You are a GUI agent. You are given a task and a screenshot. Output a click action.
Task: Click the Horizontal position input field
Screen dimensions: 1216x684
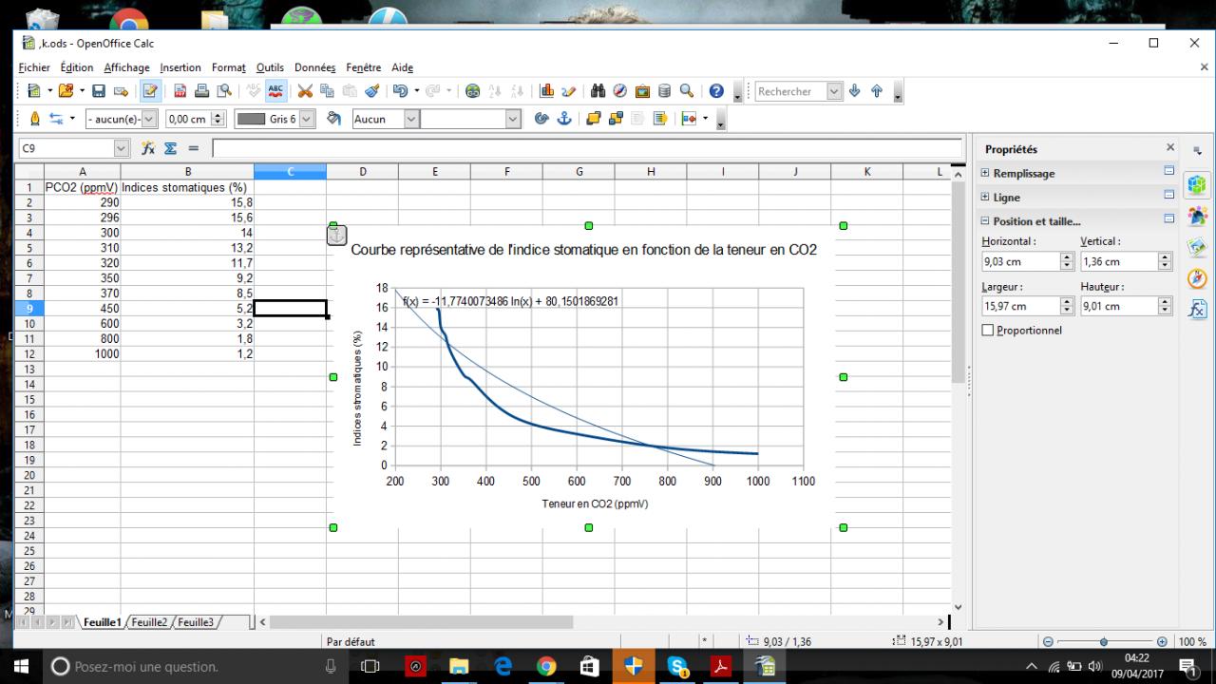(1020, 261)
